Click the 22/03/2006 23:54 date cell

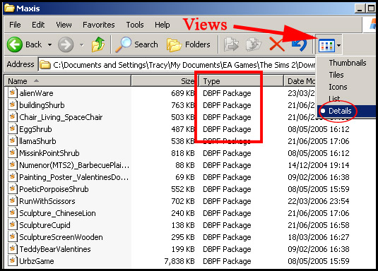click(x=318, y=201)
